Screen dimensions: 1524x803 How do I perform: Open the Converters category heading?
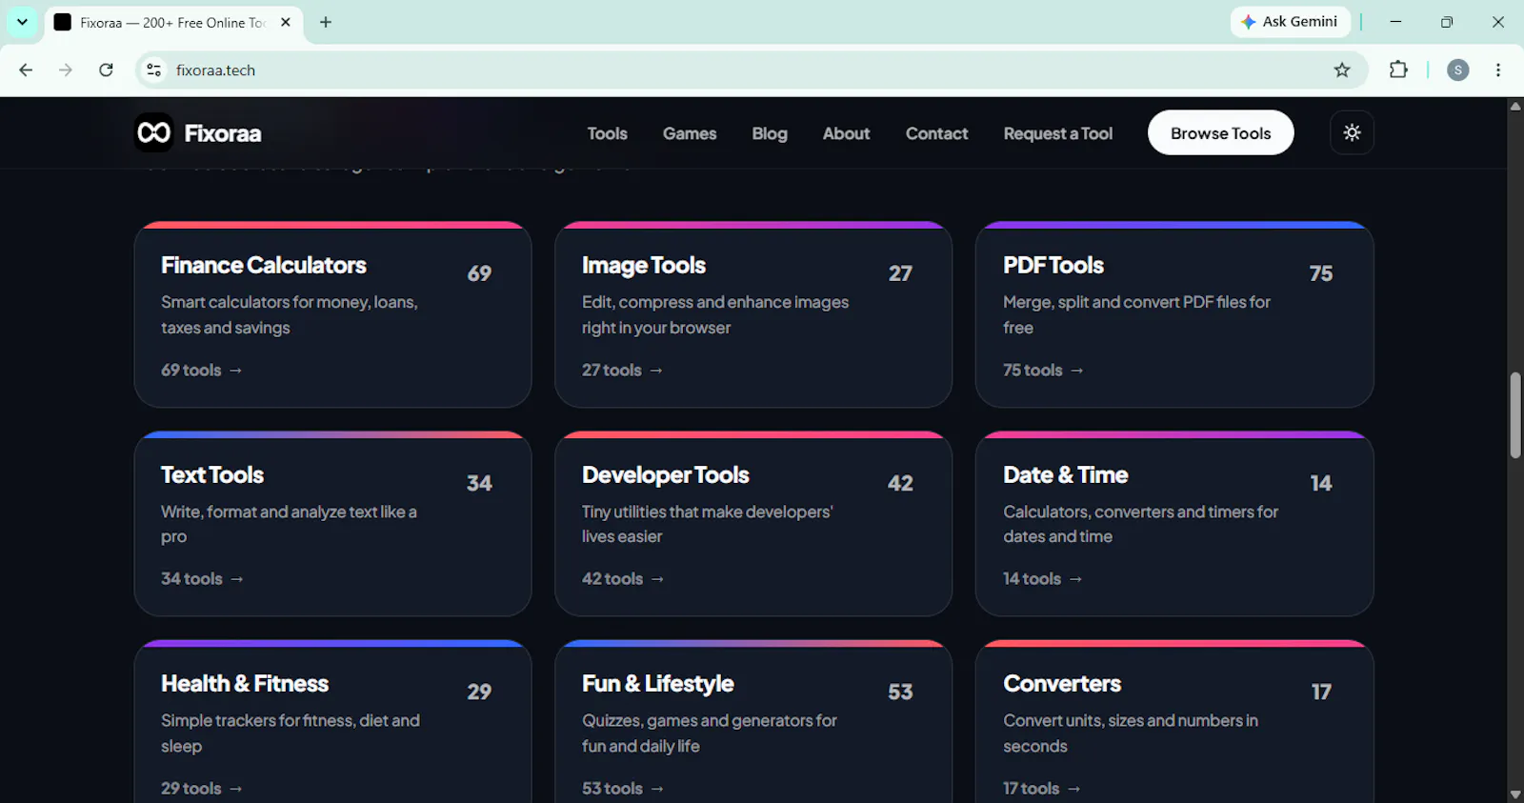click(x=1062, y=683)
